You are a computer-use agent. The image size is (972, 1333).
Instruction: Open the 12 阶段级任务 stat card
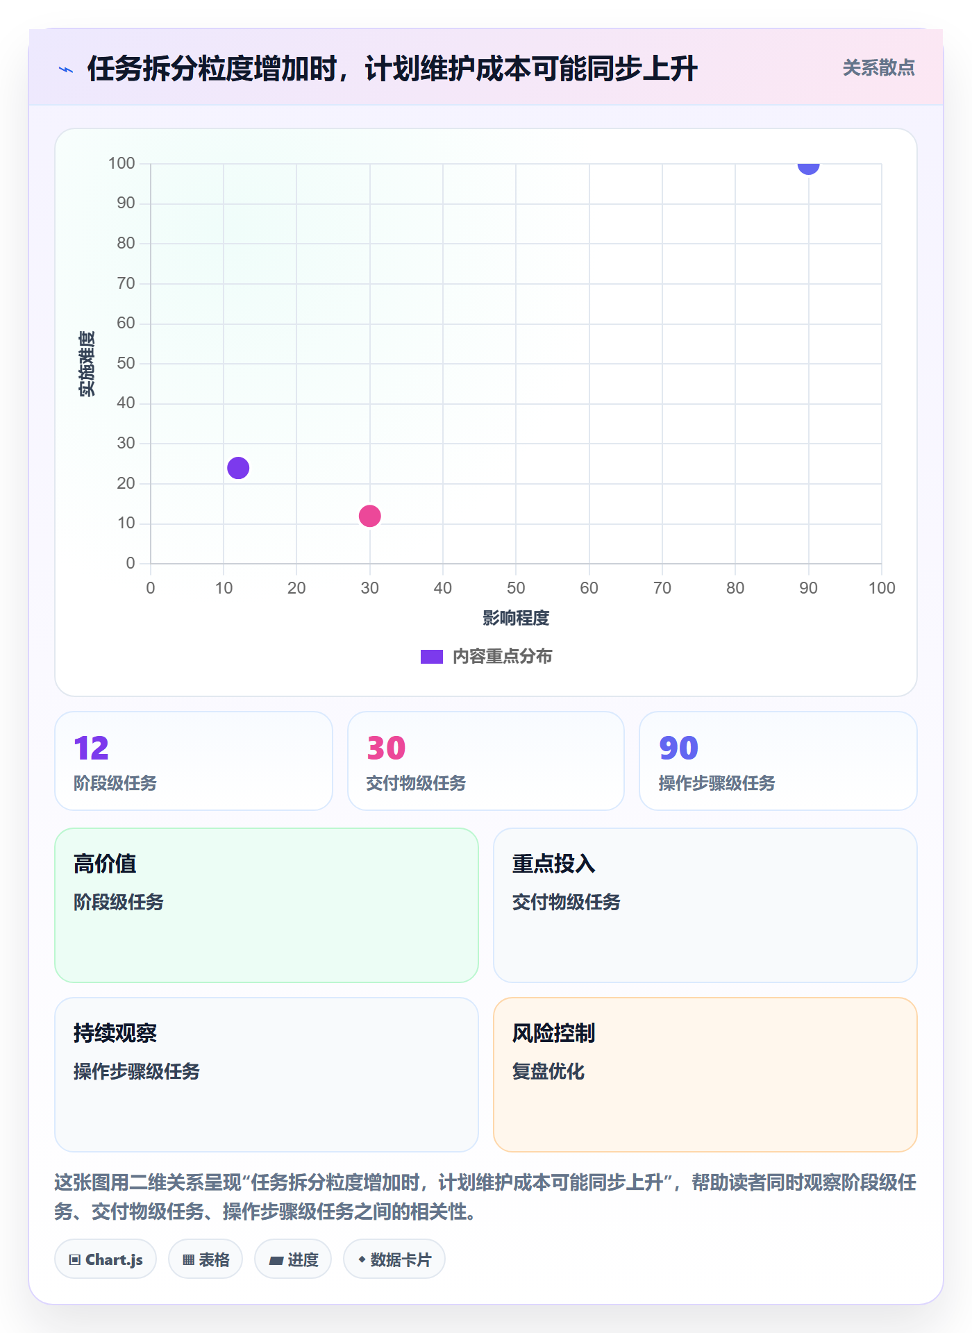[194, 761]
